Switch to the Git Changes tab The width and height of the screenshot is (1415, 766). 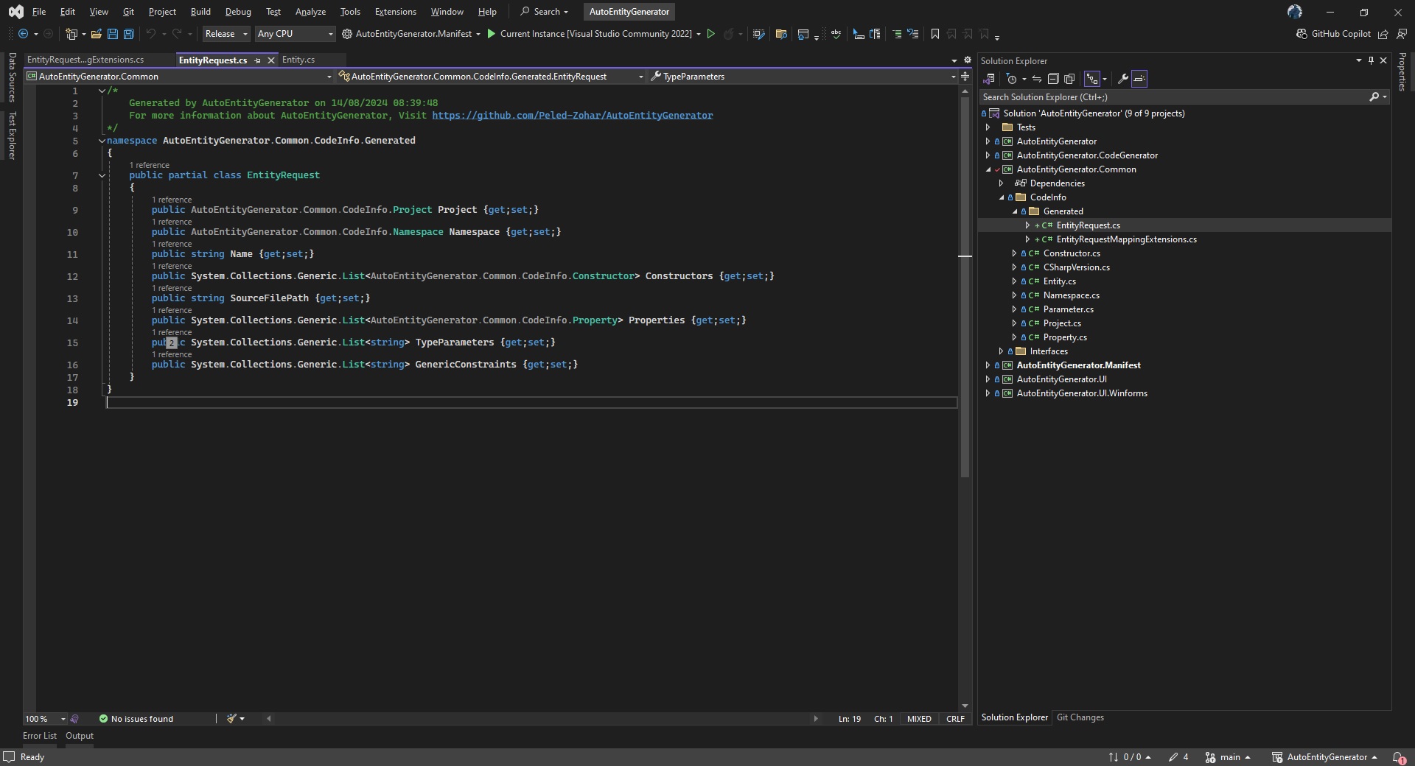pos(1080,717)
